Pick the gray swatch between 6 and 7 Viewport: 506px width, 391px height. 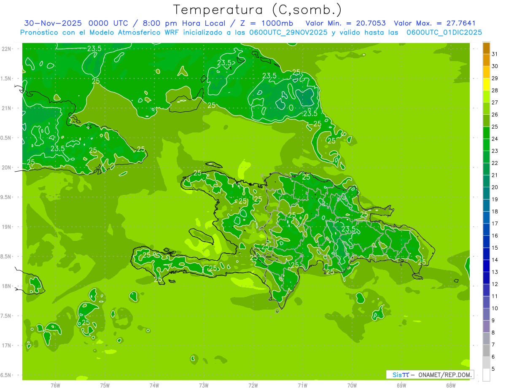[x=486, y=351]
